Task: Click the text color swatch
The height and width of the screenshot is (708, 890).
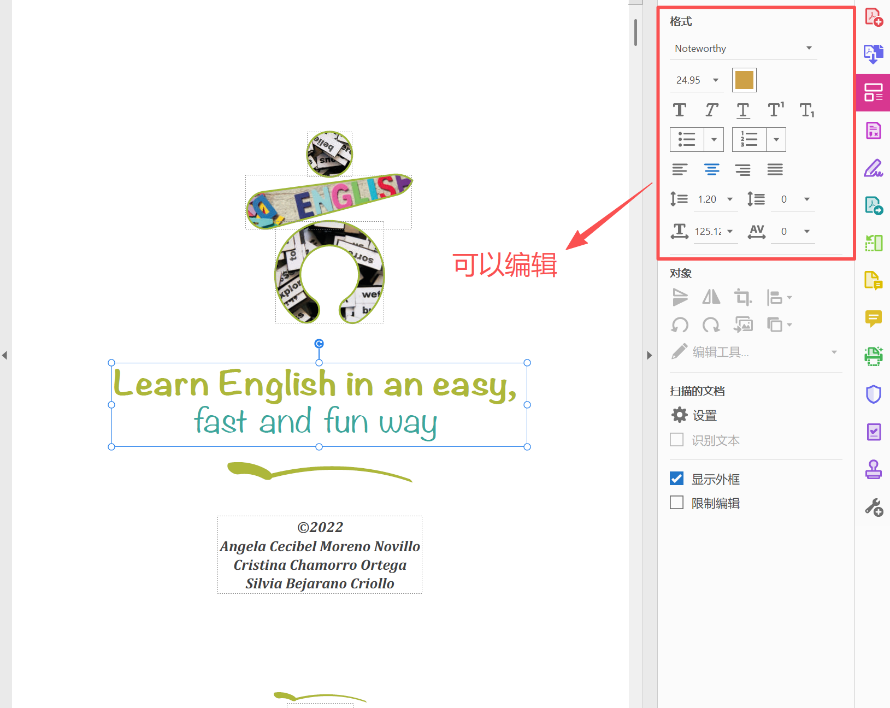Action: tap(744, 80)
